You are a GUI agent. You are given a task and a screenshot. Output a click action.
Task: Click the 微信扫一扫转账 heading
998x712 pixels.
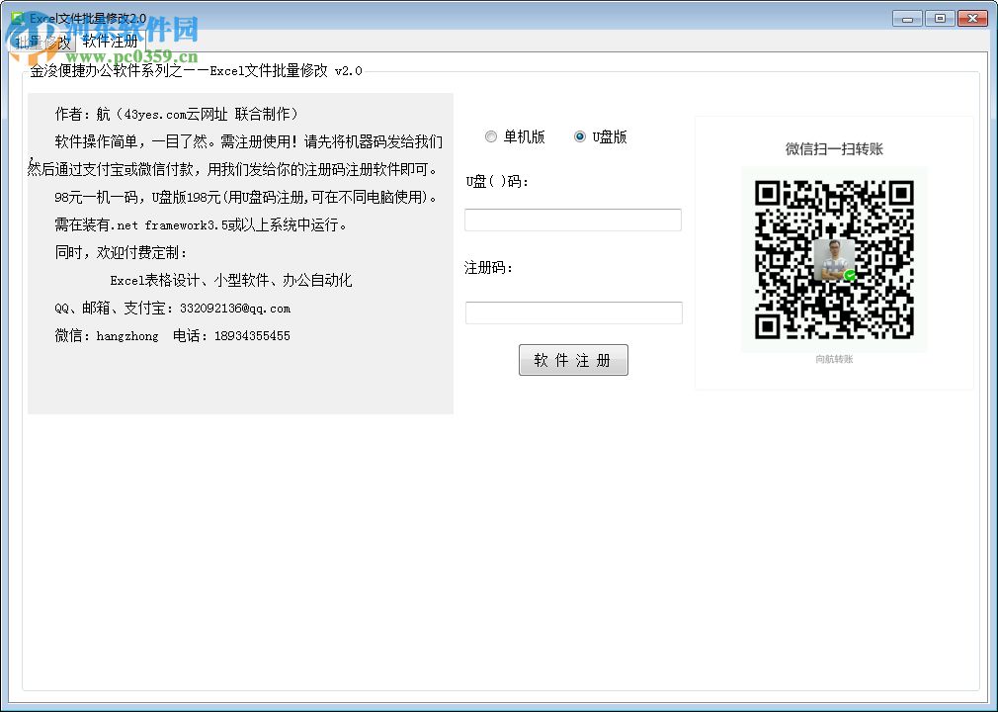[x=834, y=148]
